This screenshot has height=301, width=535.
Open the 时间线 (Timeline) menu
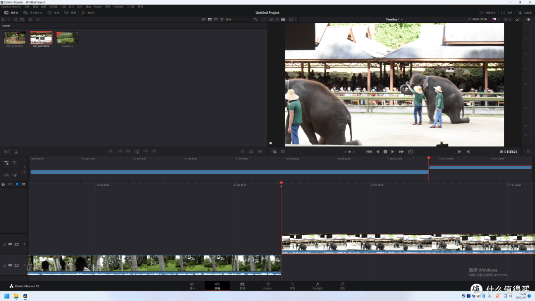point(53,7)
